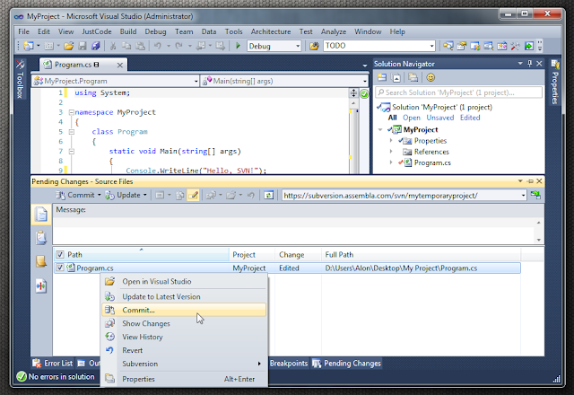Toggle the highlighted pencil button in Pending Changes toolbar
574x395 pixels.
(193, 195)
